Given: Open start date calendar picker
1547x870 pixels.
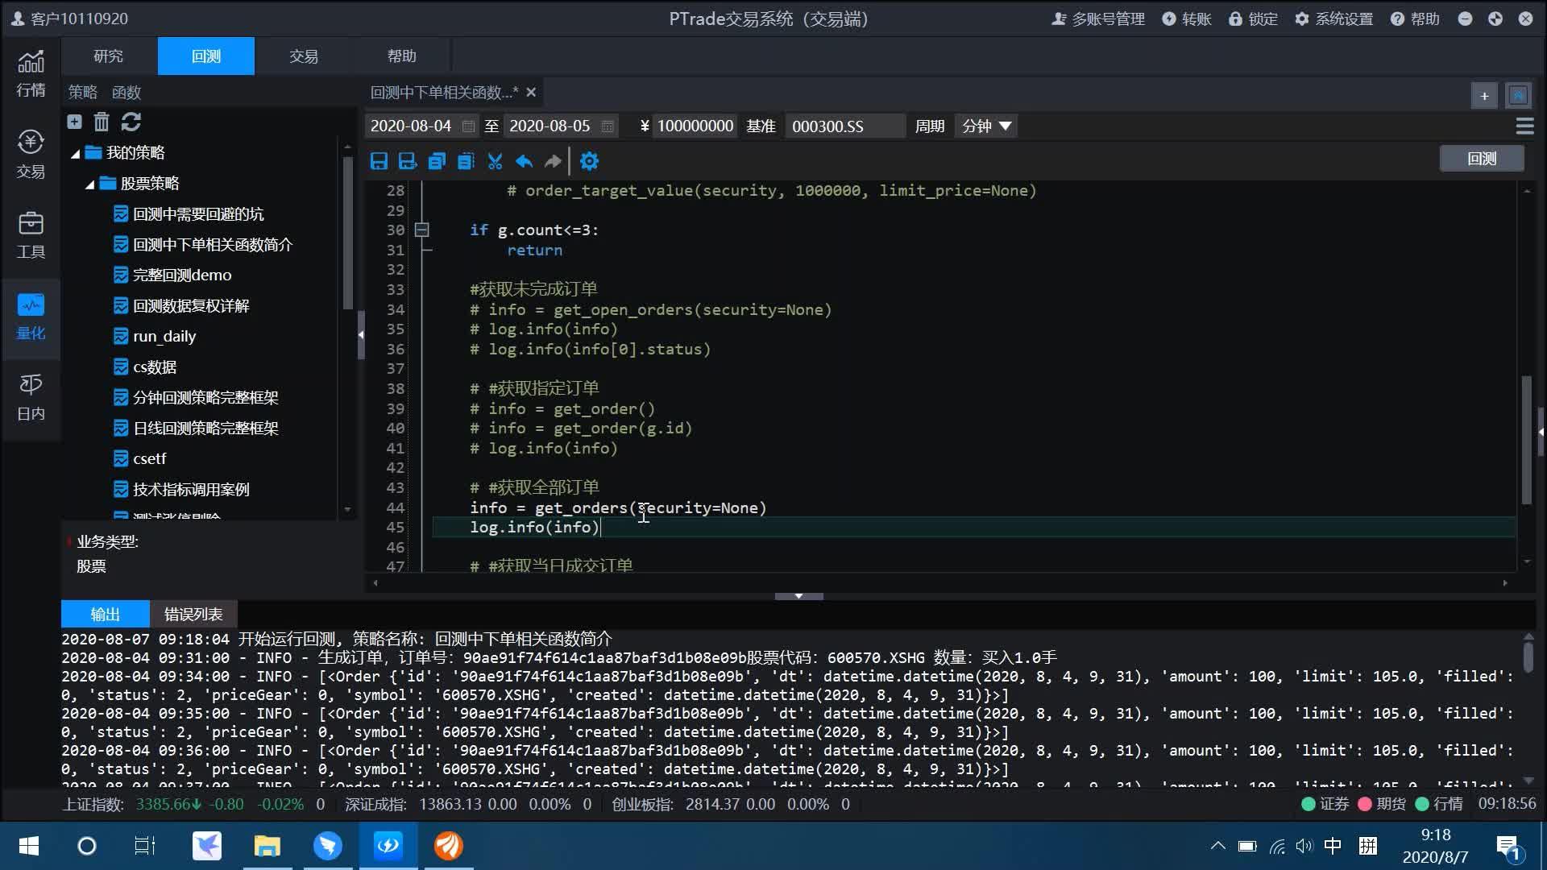Looking at the screenshot, I should [x=468, y=126].
